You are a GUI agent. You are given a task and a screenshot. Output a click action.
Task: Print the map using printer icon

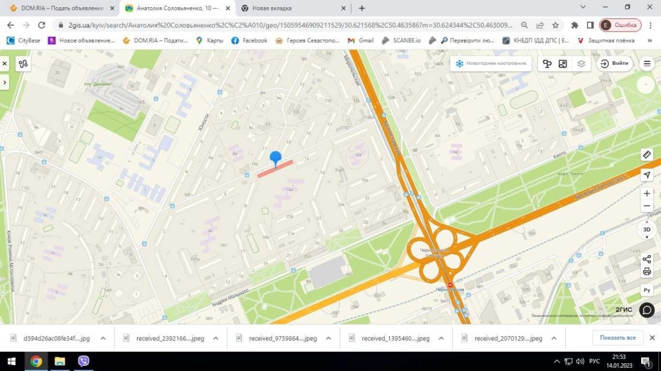646,271
